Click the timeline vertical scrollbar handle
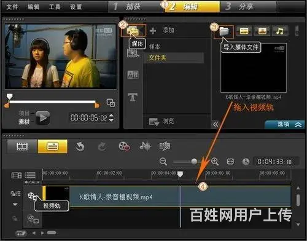This screenshot has width=307, height=241. [x=298, y=200]
